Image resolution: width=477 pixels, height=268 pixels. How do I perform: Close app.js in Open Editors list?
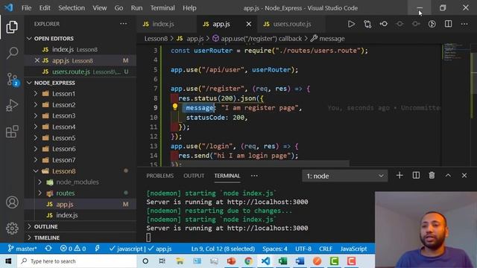[x=37, y=60]
